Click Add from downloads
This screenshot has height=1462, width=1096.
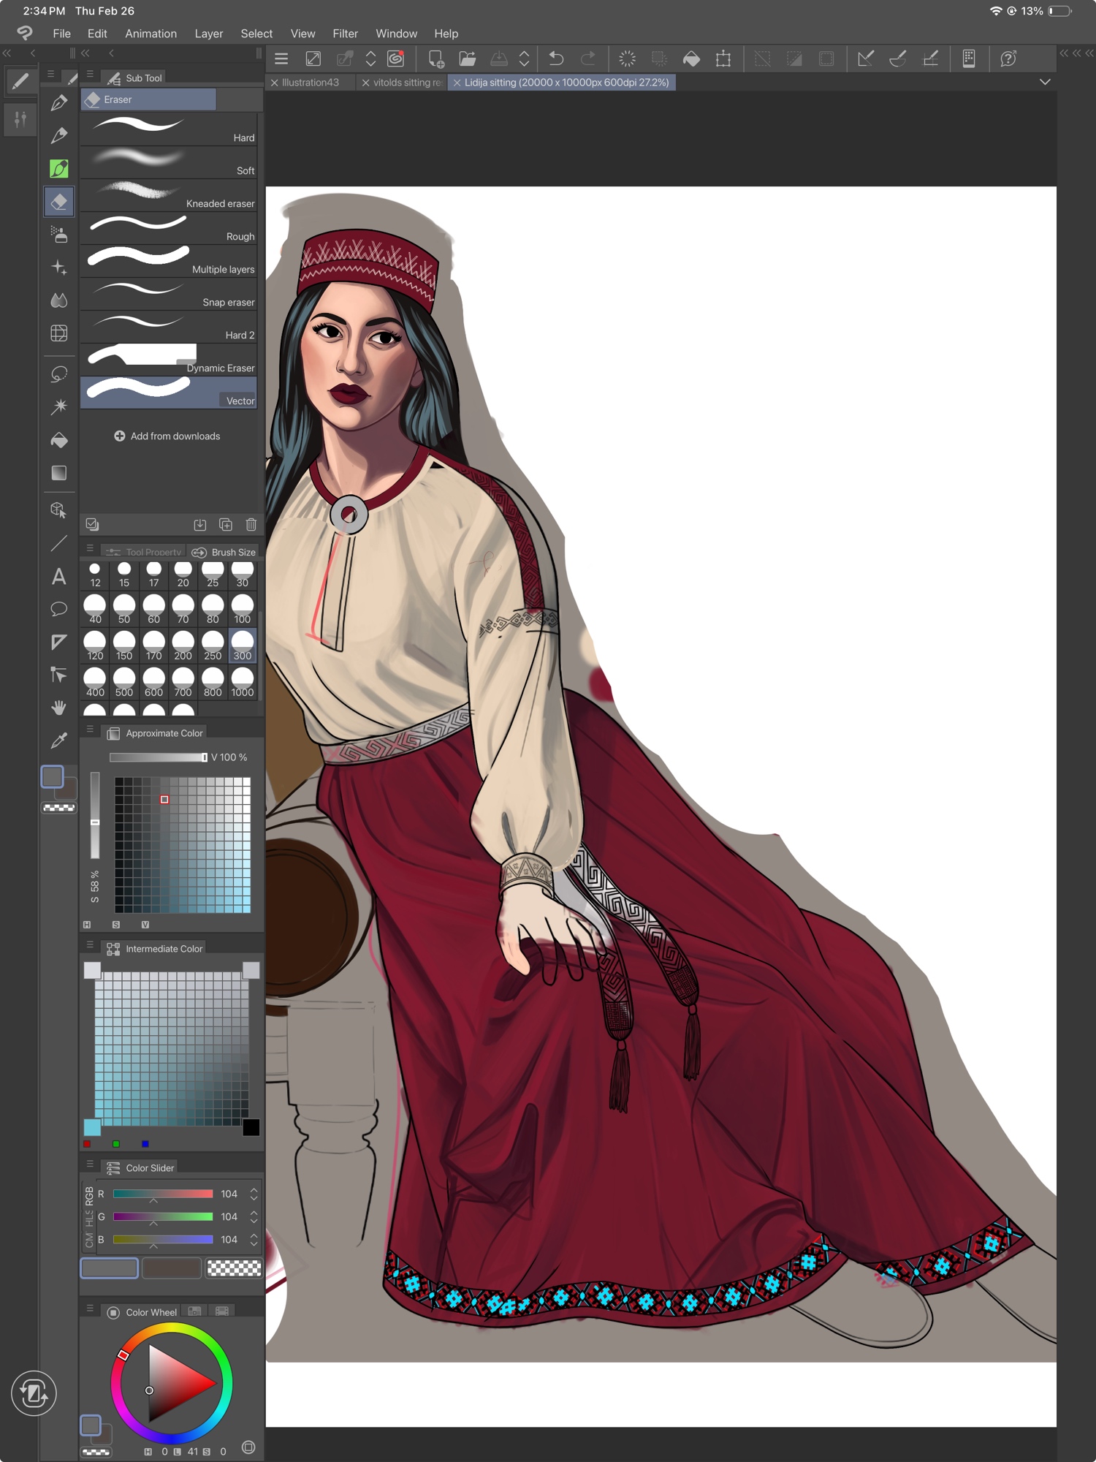click(x=167, y=436)
